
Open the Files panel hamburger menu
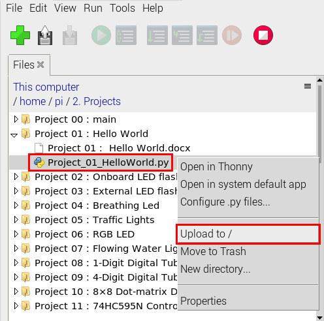tap(308, 86)
